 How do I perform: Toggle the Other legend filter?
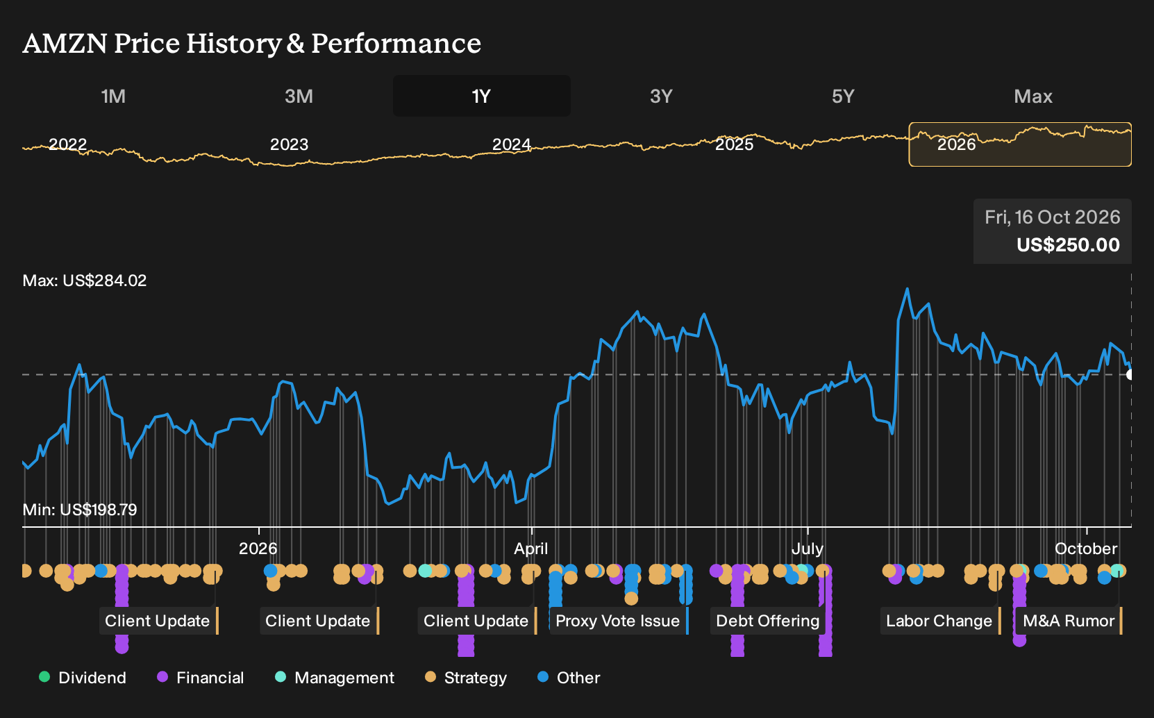pyautogui.click(x=569, y=678)
